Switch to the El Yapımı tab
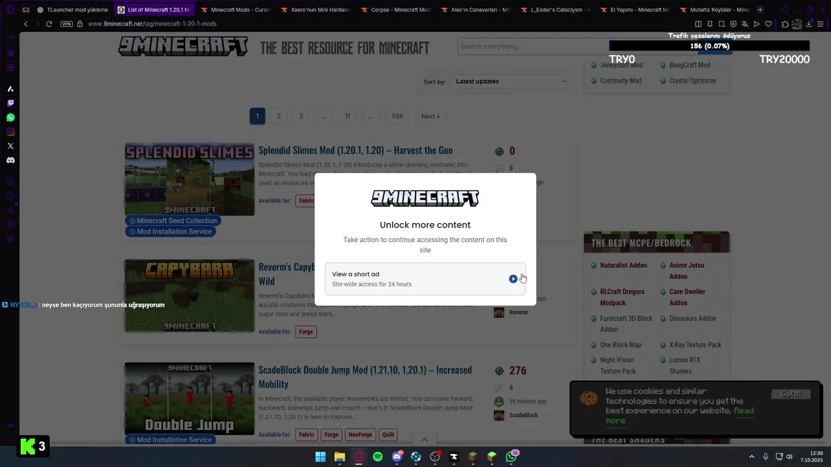Screen dimensions: 831x467 point(635,10)
